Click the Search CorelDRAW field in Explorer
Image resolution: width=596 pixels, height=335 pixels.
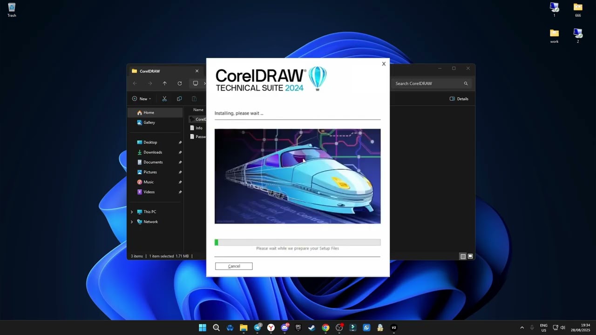click(431, 83)
